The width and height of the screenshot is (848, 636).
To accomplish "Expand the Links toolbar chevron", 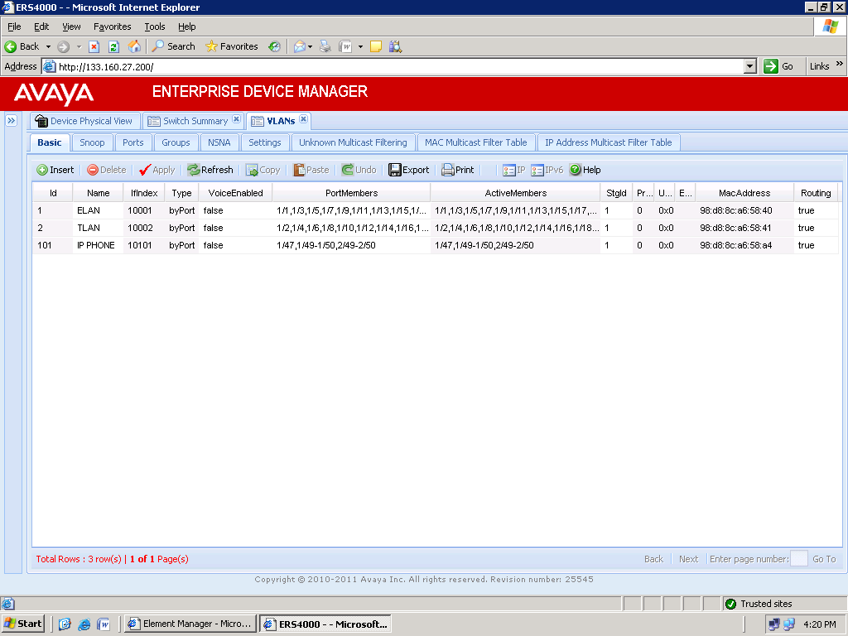I will coord(840,64).
